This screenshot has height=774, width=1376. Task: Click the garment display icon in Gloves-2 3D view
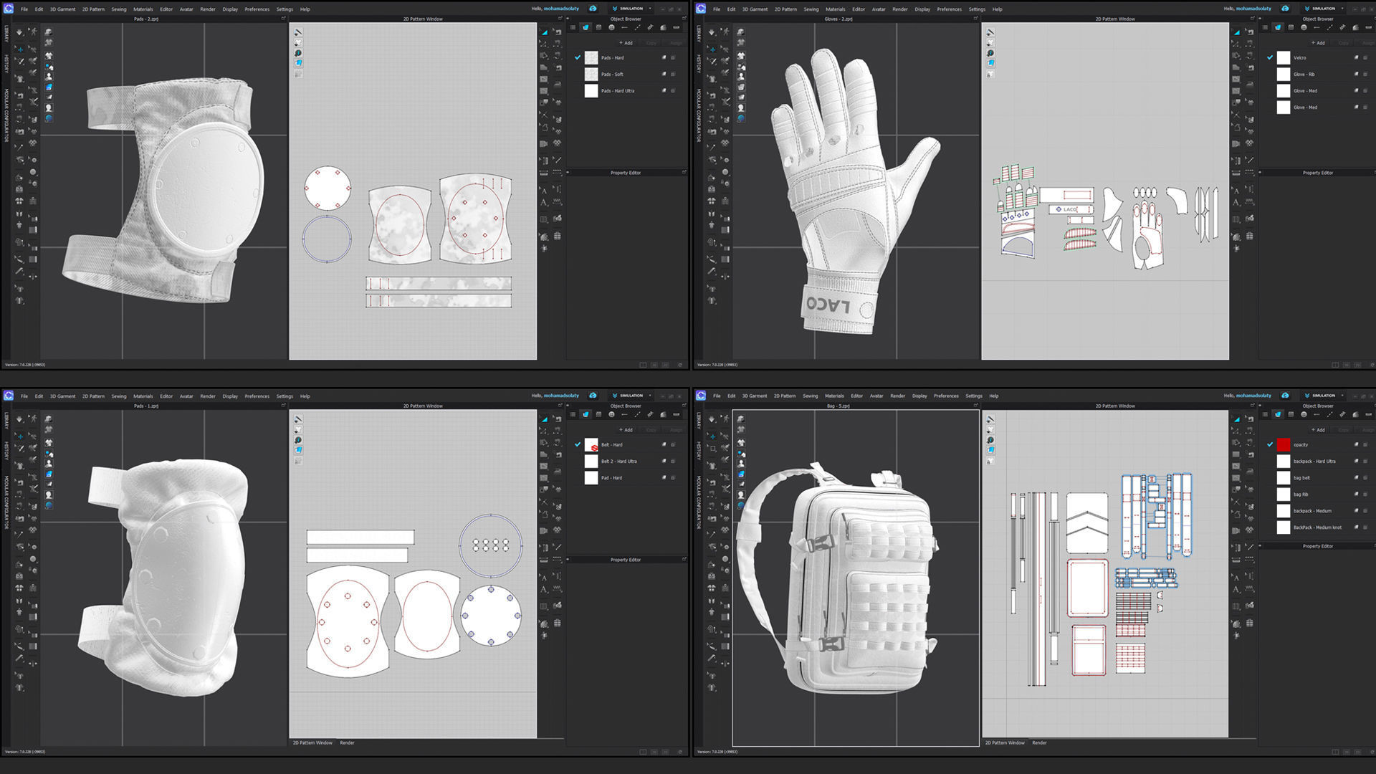pyautogui.click(x=741, y=55)
